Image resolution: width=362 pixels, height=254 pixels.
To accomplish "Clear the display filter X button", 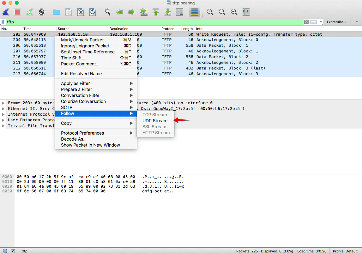I will (x=306, y=22).
